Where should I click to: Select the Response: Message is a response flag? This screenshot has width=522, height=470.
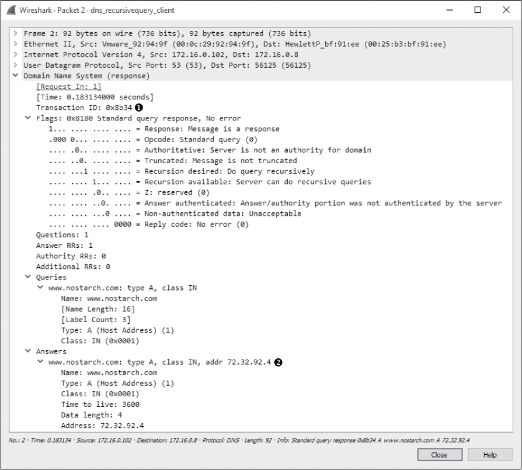point(164,129)
